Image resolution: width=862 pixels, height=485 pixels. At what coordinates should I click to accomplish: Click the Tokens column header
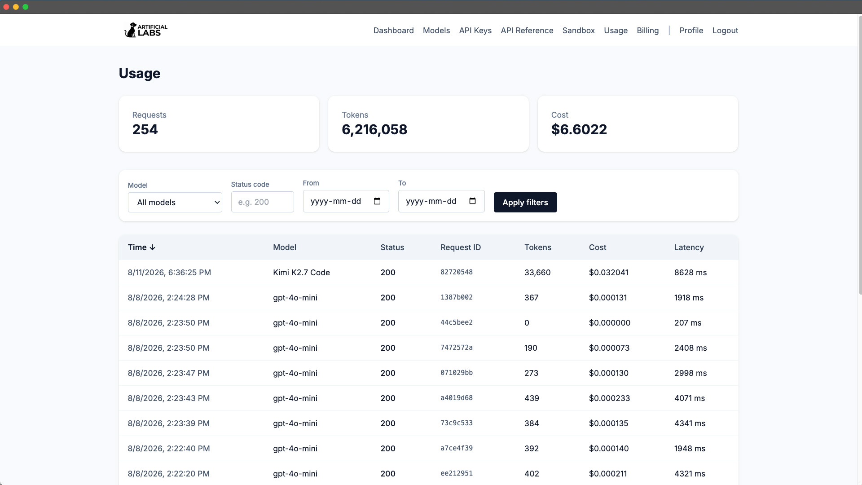(x=537, y=247)
